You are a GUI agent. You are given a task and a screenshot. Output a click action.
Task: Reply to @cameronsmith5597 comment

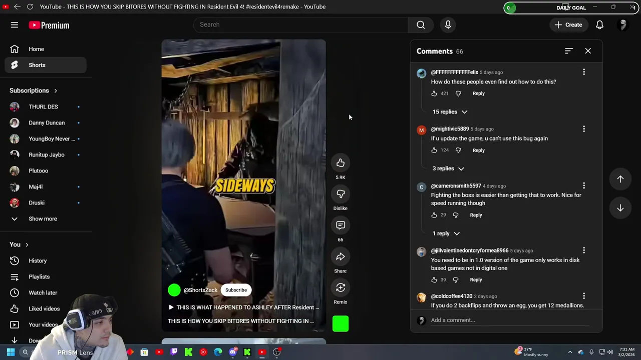coord(476,215)
